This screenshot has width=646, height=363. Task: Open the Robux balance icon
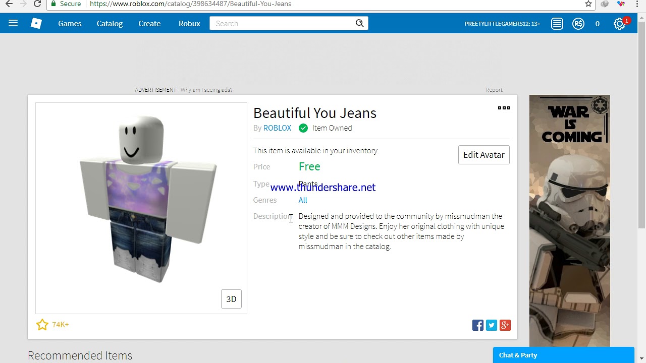click(x=578, y=24)
